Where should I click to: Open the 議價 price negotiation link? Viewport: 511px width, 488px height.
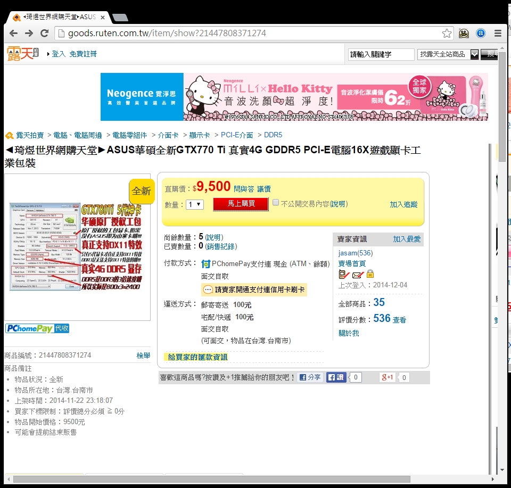click(264, 189)
